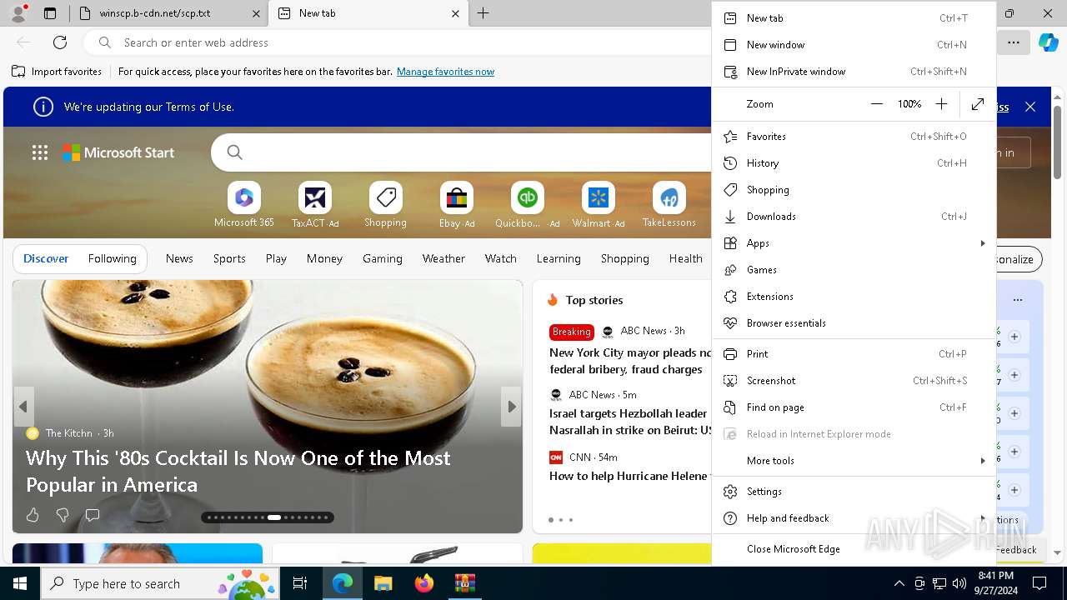Select Favorites in the Edge menu
This screenshot has height=600, width=1067.
click(854, 137)
